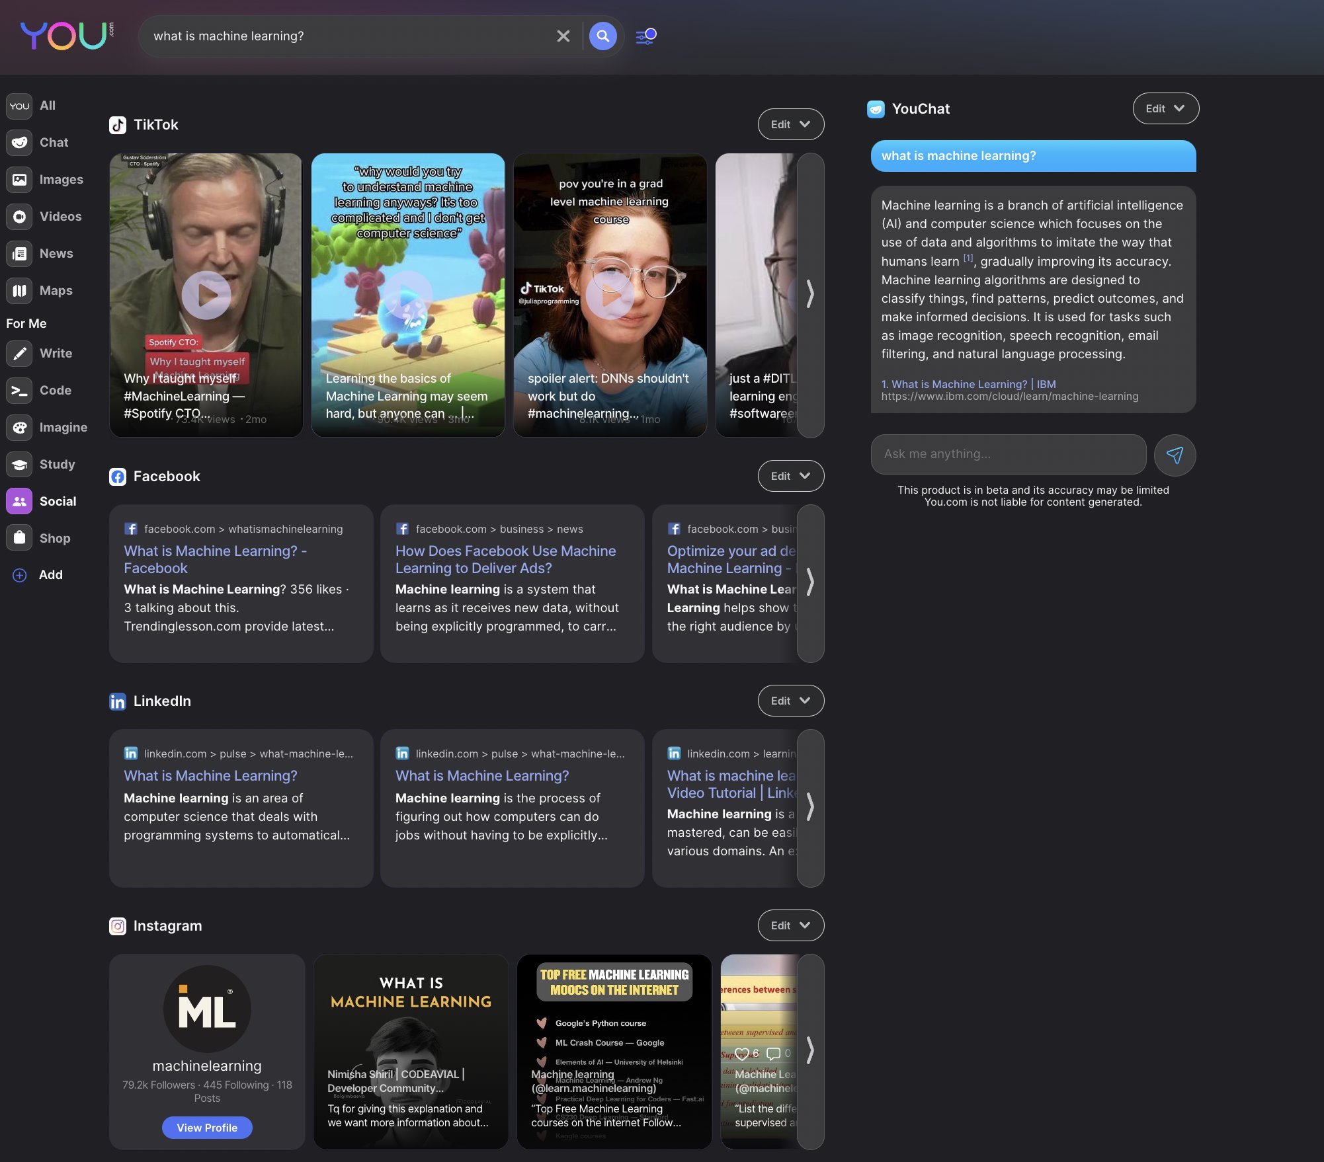
Task: Click the 'Ask me anything...' chat input
Action: (x=1008, y=454)
